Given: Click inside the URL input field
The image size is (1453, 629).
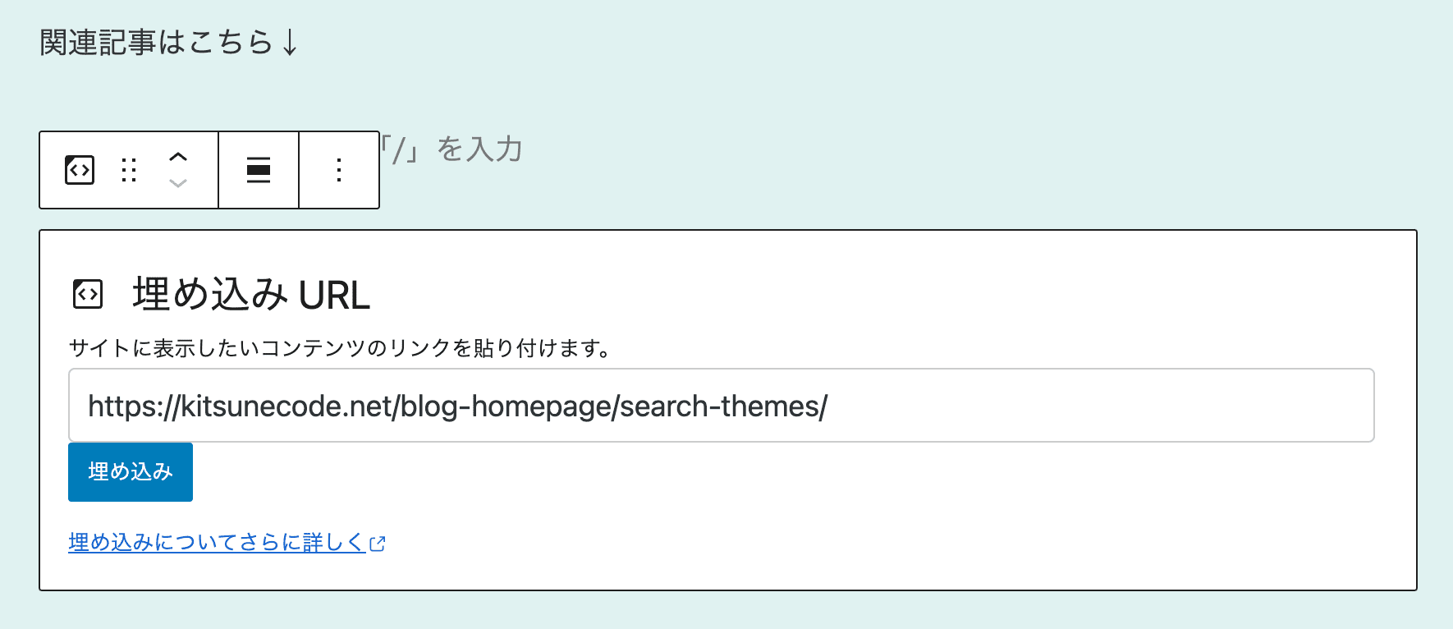Looking at the screenshot, I should click(721, 406).
